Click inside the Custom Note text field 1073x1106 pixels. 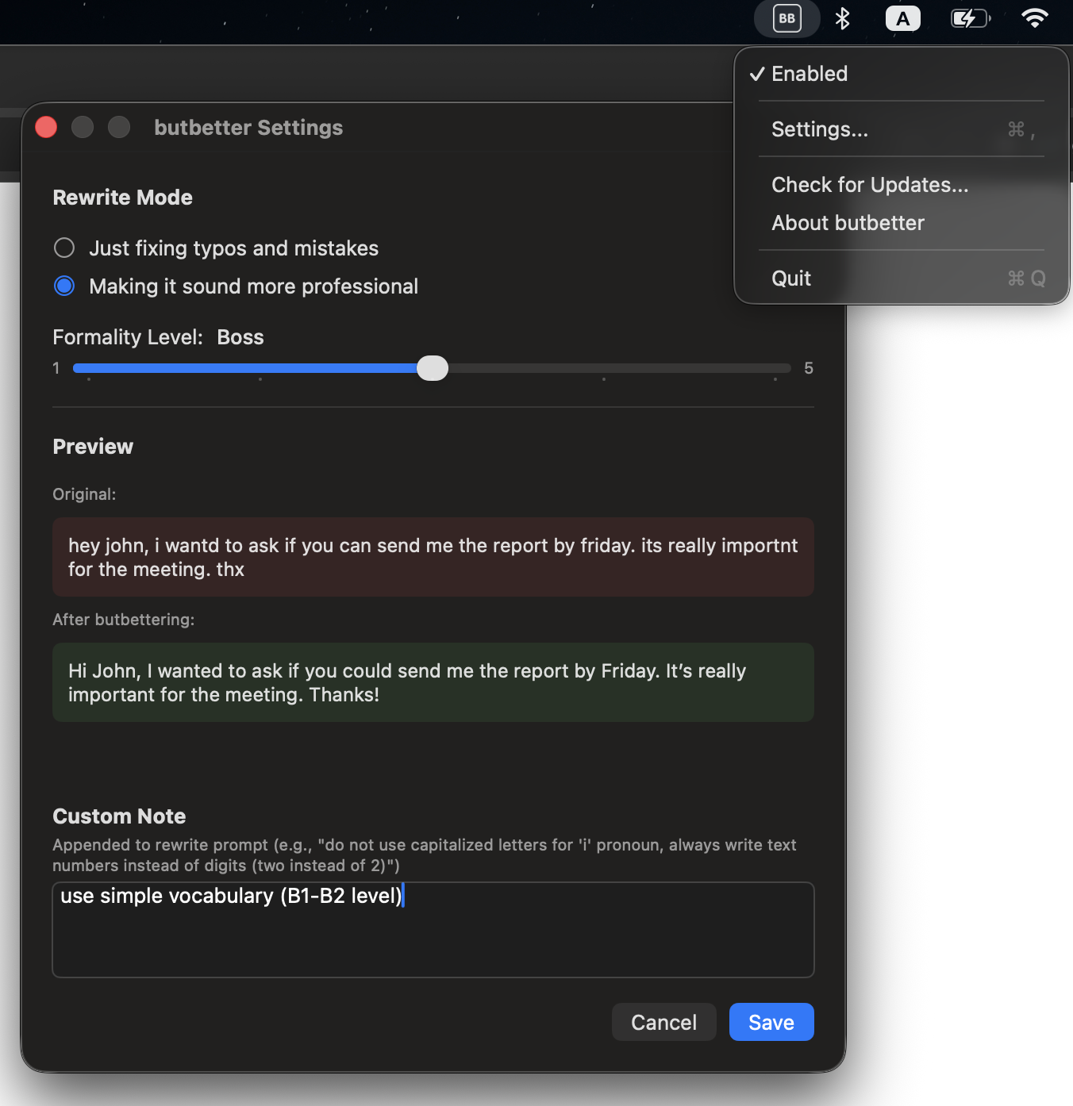coord(433,936)
